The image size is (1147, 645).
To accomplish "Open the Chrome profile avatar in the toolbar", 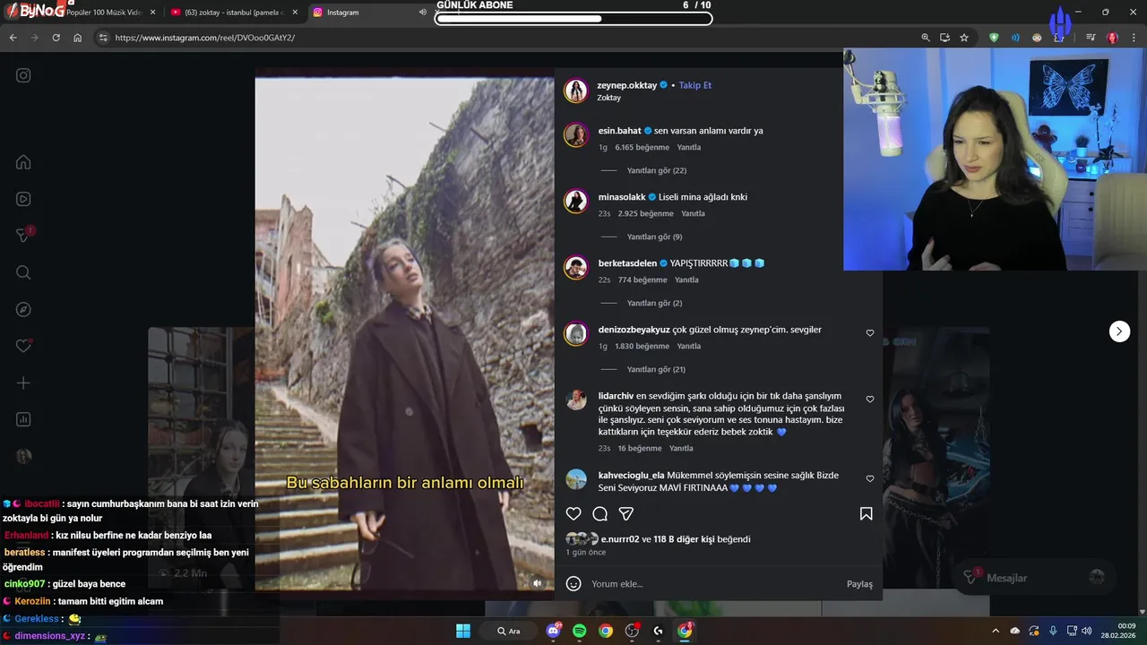I will 1112,38.
